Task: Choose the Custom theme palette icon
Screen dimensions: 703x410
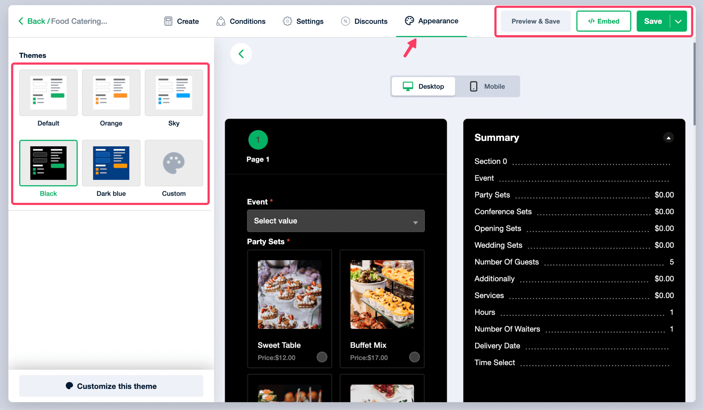Action: (x=174, y=163)
